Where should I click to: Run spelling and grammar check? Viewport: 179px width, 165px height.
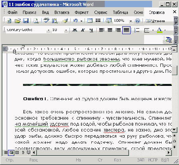[x=46, y=21]
